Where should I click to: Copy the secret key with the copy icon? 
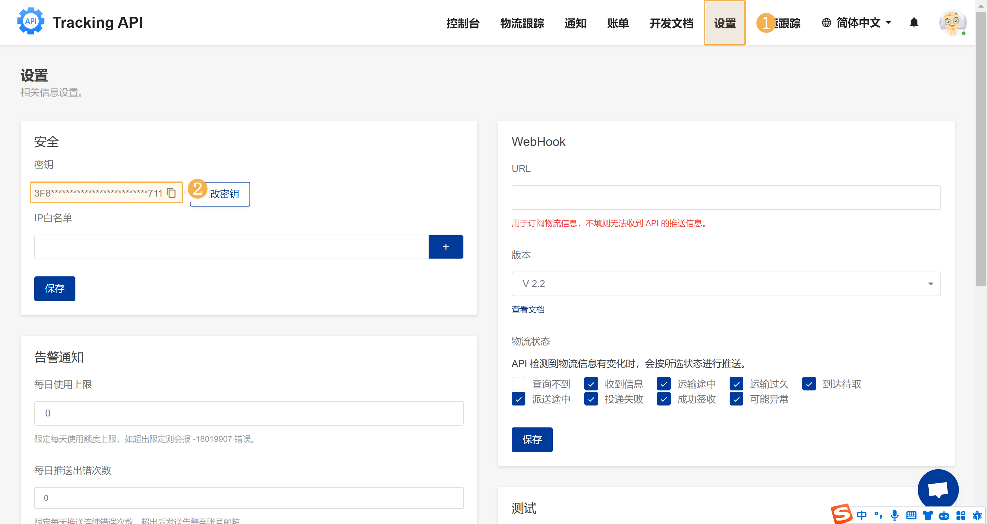coord(171,193)
